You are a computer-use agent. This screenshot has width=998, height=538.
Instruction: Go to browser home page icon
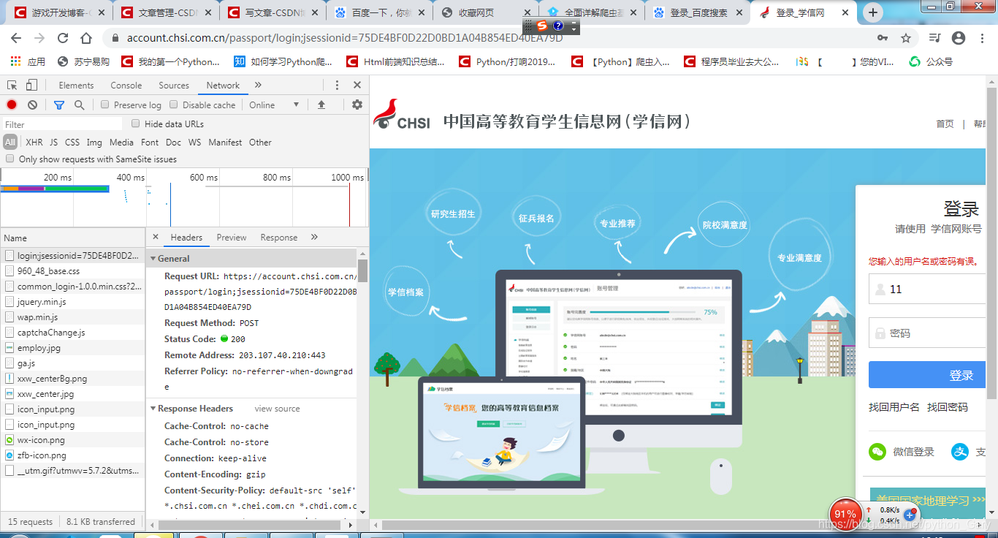point(86,38)
